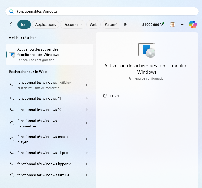The height and width of the screenshot is (188, 202).
Task: Click search icon beside windows hyper v
Action: coord(12,164)
